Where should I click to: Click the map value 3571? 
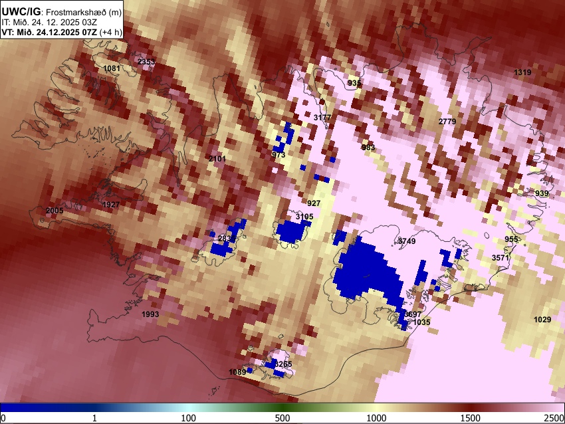click(501, 258)
